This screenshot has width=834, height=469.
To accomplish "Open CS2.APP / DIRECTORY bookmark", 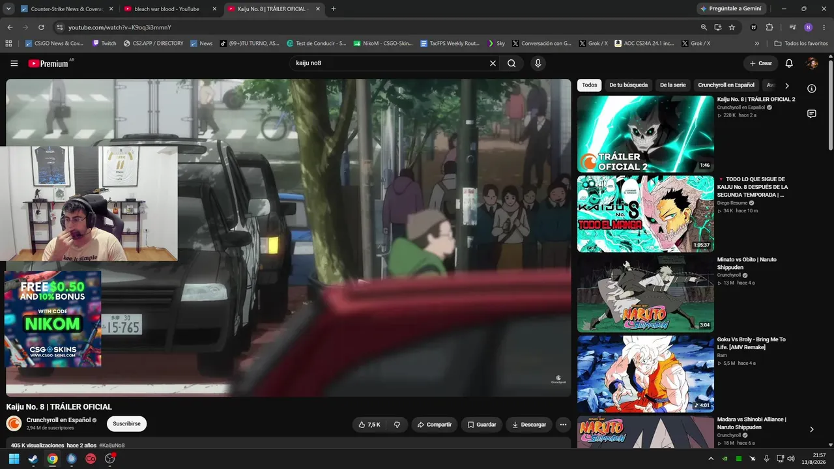I will [153, 43].
